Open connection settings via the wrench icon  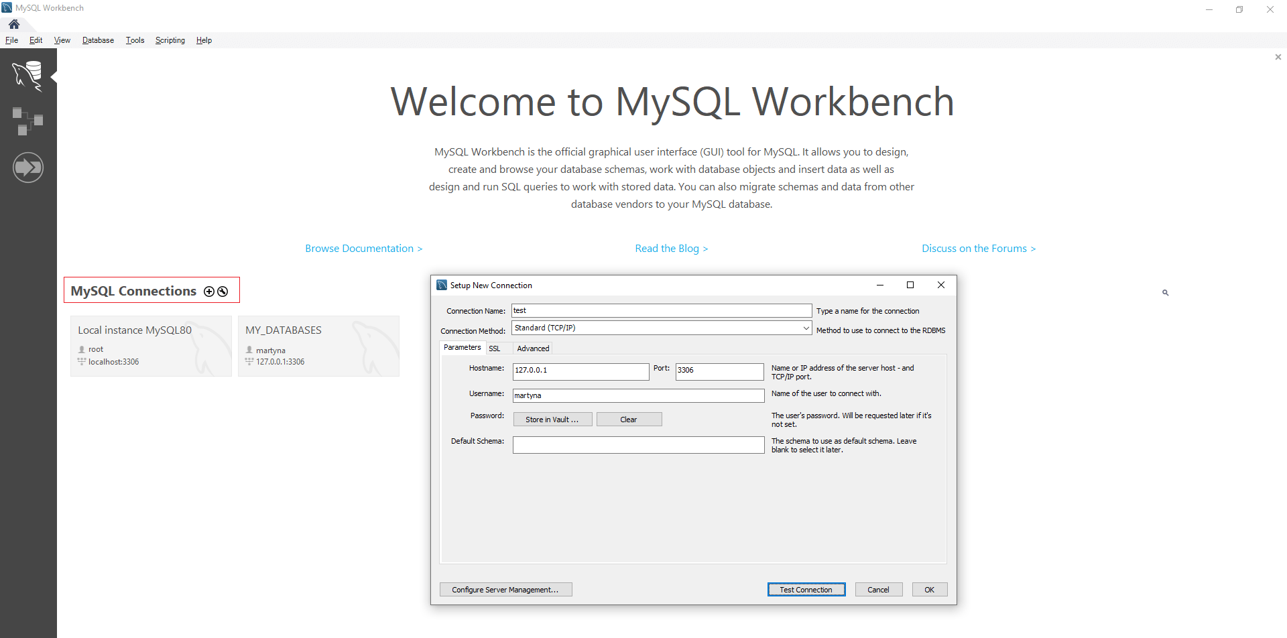click(222, 292)
